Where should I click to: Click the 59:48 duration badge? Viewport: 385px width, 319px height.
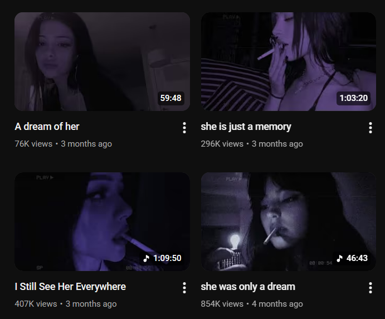pyautogui.click(x=171, y=98)
